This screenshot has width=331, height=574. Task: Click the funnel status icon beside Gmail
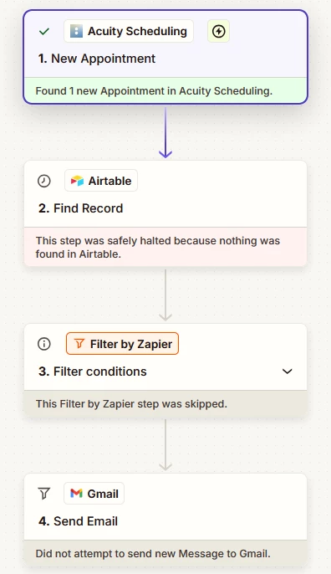pos(44,494)
